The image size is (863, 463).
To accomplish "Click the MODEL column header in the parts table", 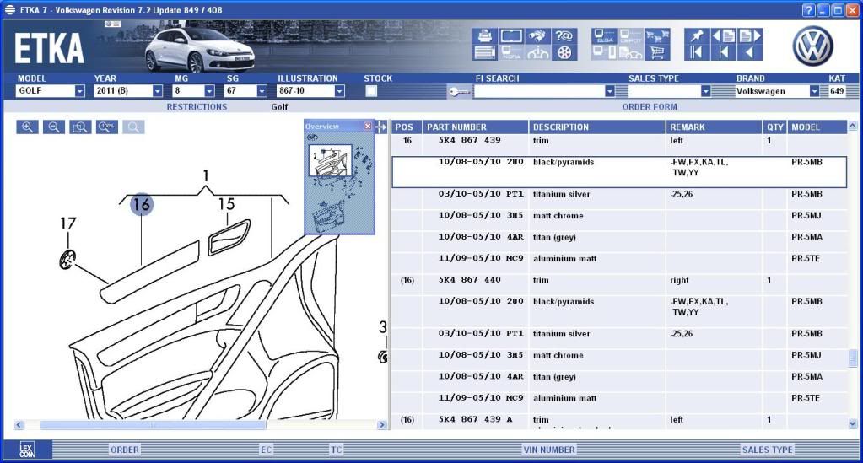I will (x=817, y=127).
